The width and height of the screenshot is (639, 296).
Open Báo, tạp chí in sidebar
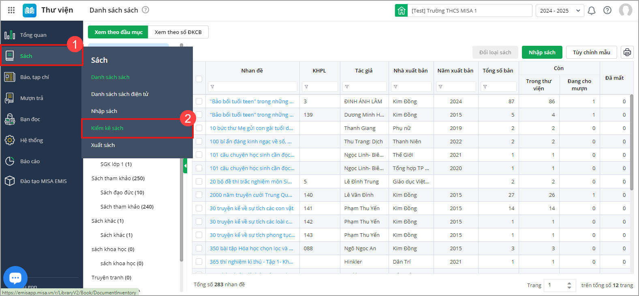pos(42,77)
